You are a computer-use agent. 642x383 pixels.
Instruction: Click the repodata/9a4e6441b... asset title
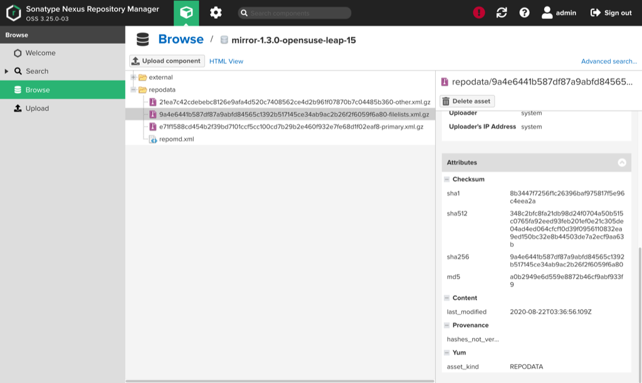pyautogui.click(x=542, y=82)
